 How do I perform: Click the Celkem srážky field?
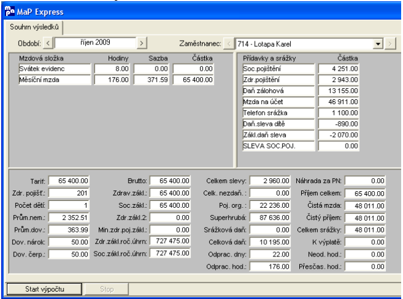(x=365, y=230)
